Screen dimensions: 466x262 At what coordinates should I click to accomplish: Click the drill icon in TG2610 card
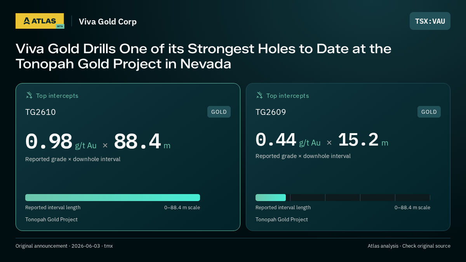pos(29,95)
